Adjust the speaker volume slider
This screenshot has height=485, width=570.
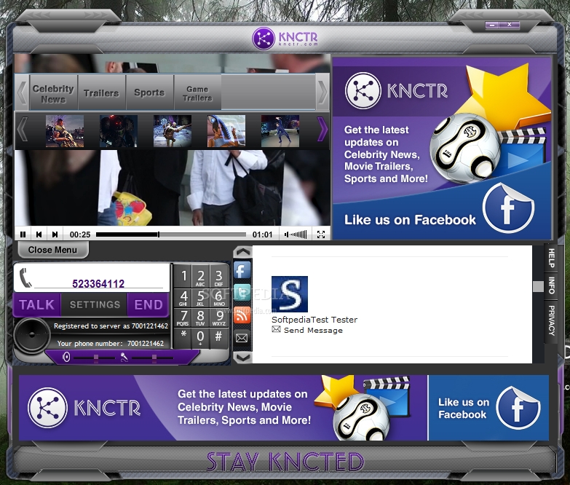click(94, 358)
